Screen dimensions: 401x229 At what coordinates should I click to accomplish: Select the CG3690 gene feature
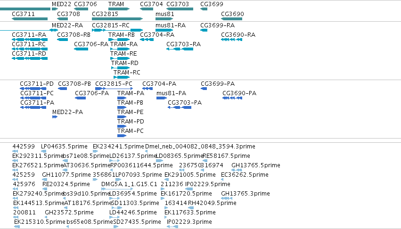231,19
